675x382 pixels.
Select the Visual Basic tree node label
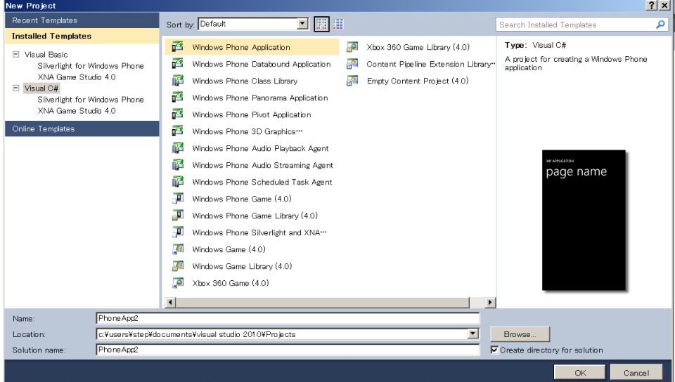(x=46, y=55)
